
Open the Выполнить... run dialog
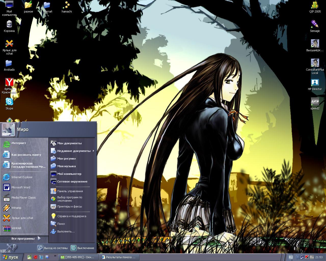click(x=72, y=231)
